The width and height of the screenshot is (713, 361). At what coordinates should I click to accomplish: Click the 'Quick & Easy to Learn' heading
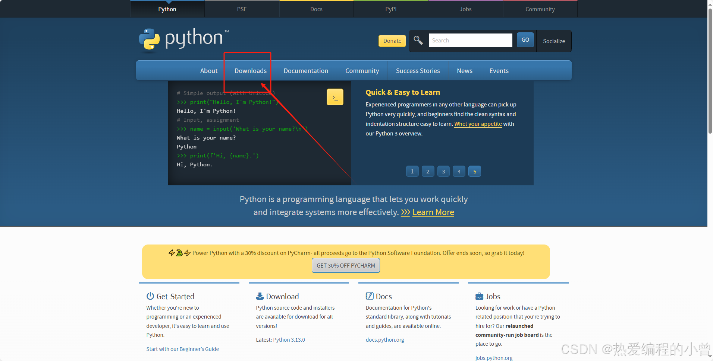tap(403, 92)
